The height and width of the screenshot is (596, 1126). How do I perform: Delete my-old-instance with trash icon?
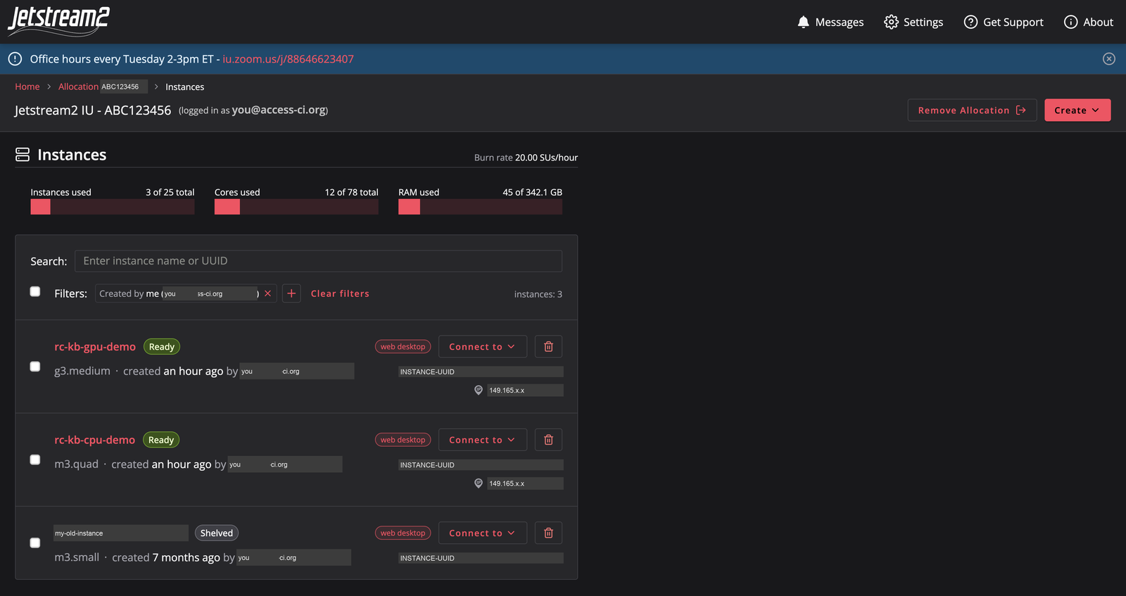pyautogui.click(x=548, y=533)
